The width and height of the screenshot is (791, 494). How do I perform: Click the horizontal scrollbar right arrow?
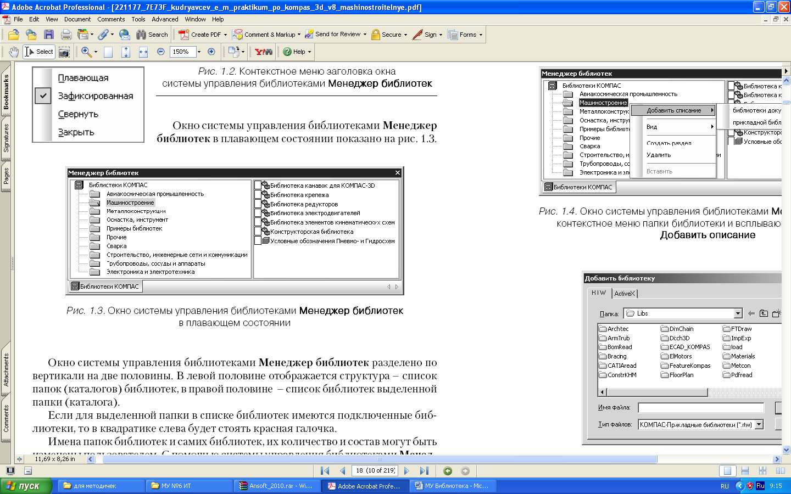(777, 459)
